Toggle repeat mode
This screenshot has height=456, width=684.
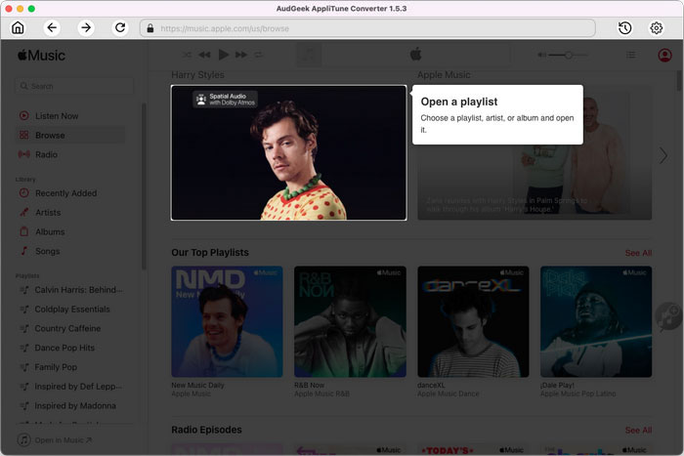click(x=259, y=55)
